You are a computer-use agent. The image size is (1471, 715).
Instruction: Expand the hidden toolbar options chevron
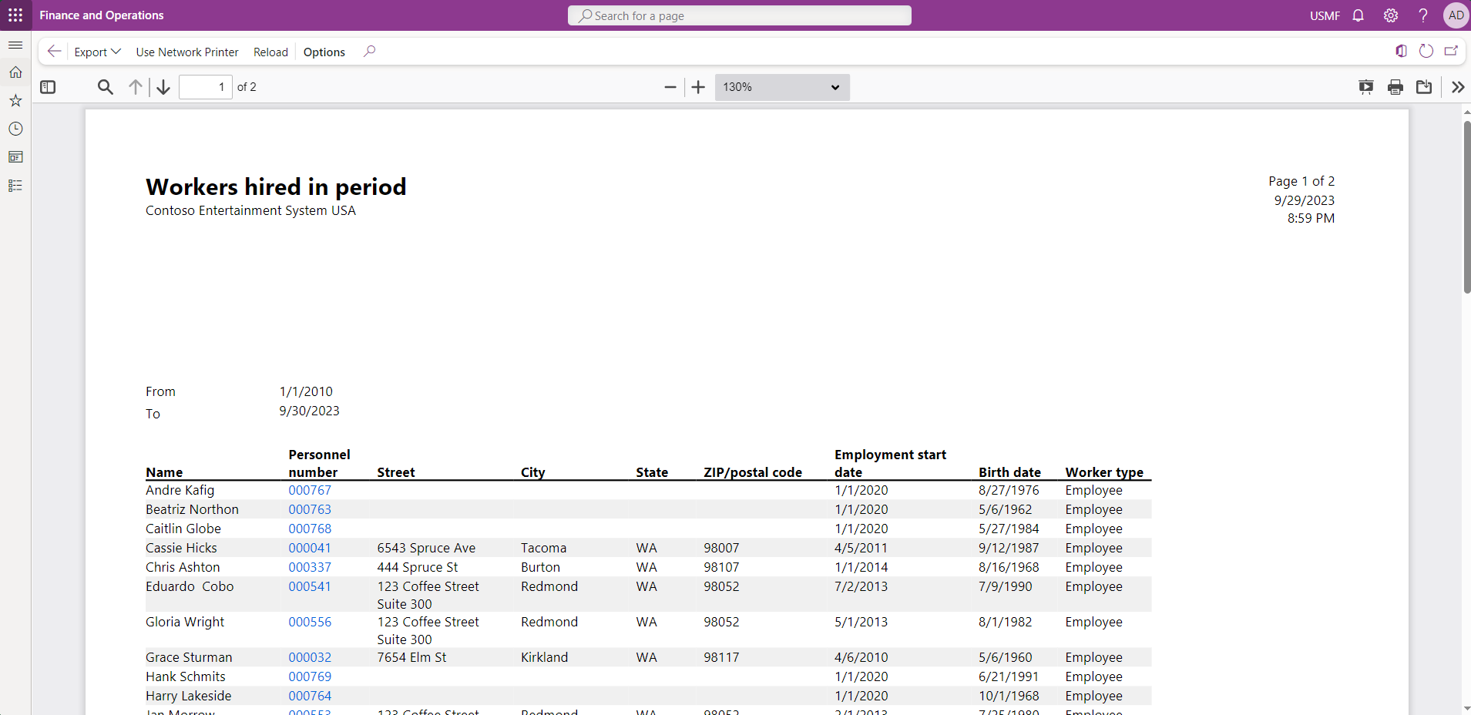(1458, 87)
